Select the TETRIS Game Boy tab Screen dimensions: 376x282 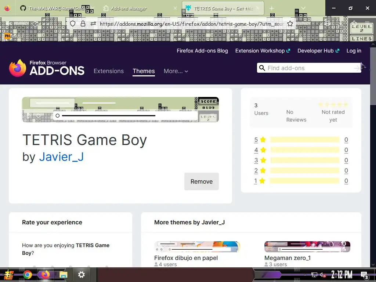(223, 8)
